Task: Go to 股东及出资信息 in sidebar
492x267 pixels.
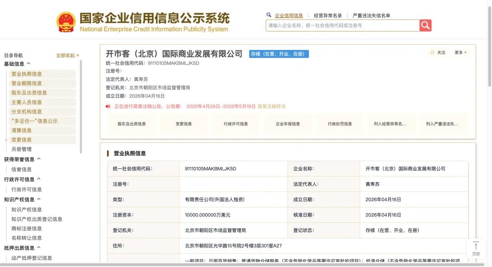Action: (x=41, y=93)
